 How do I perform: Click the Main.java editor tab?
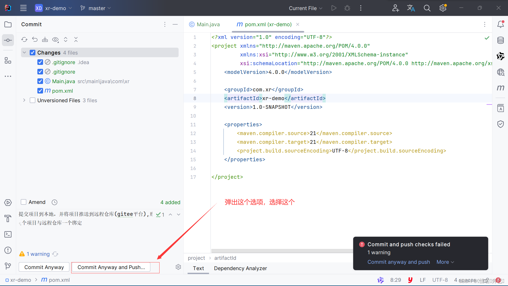coord(206,24)
